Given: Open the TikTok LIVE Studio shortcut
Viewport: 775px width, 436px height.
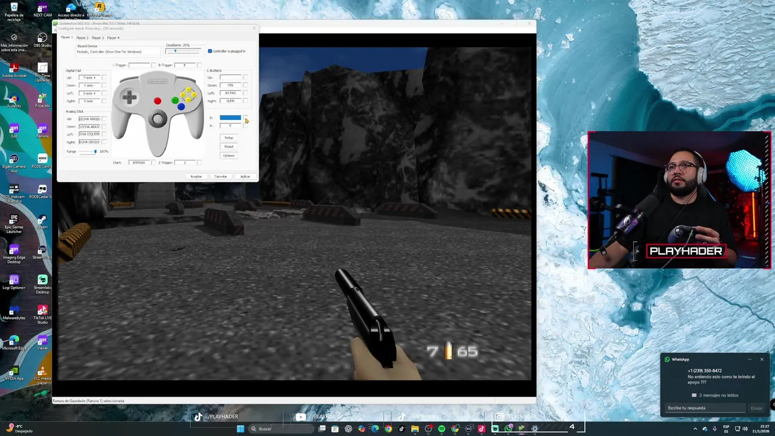Looking at the screenshot, I should point(42,314).
